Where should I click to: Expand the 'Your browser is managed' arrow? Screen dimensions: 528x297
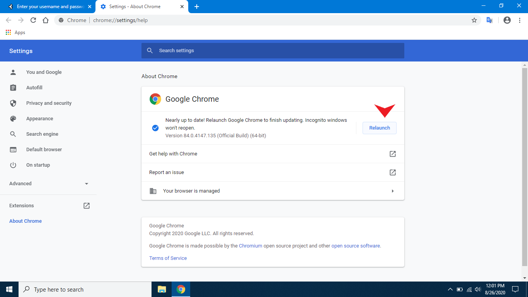[393, 191]
